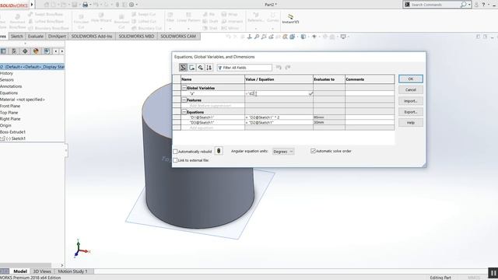Enable Link to external file checkbox
Viewport: 498px width, 280px height.
pos(175,160)
